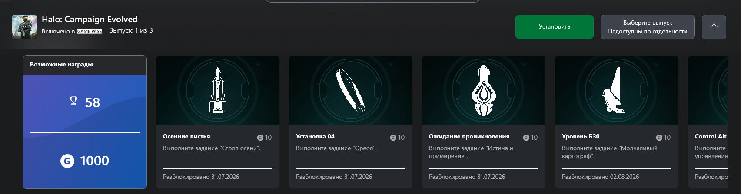Viewport: 741px width, 194px height.
Task: Open the Уровень Б30 island achievement image
Action: pyautogui.click(x=617, y=90)
